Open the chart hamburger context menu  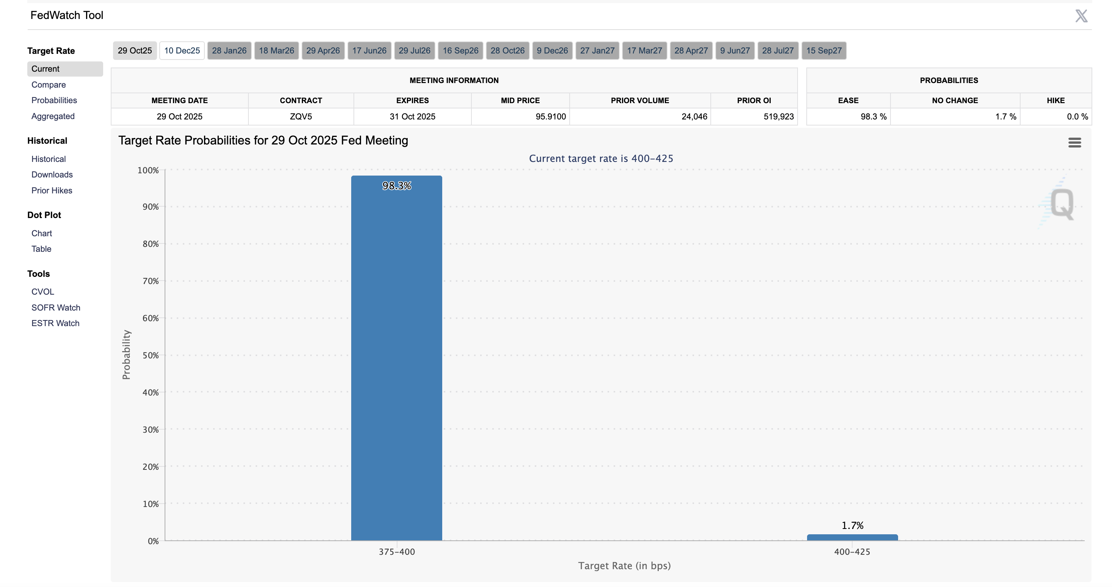(1074, 143)
